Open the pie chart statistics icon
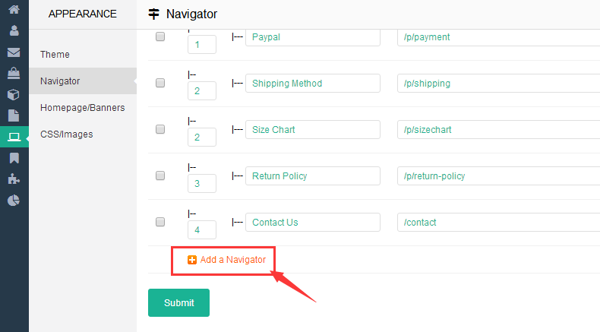Viewport: 600px width, 332px height. pyautogui.click(x=14, y=201)
